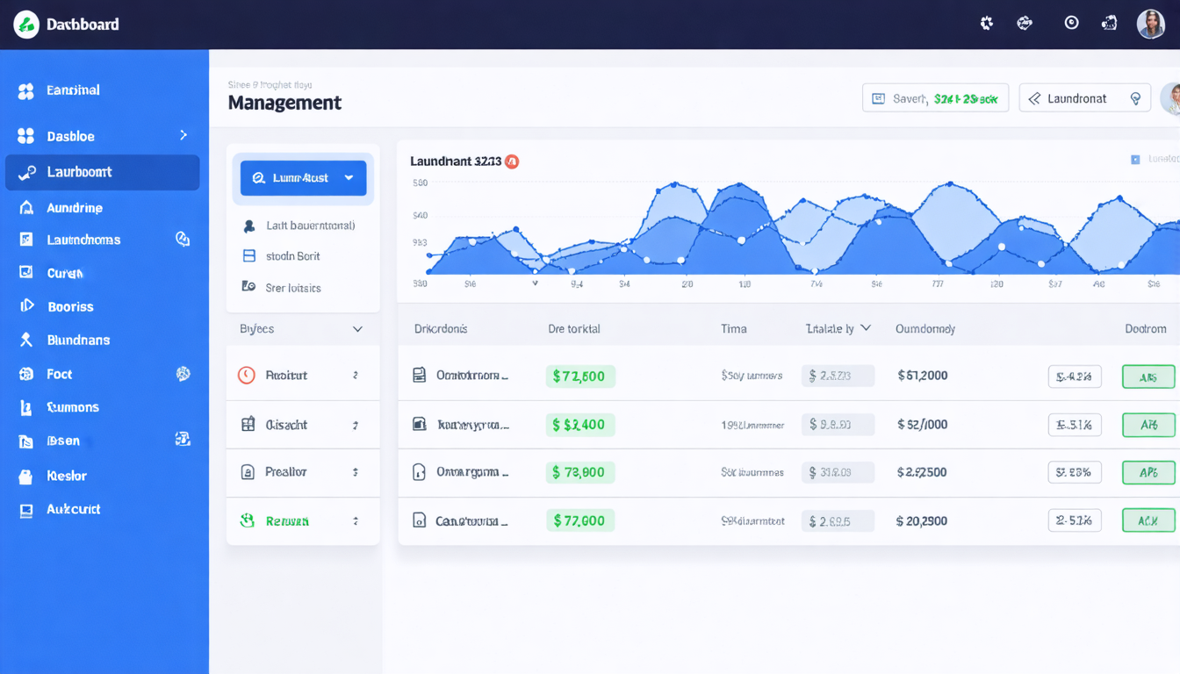Click the grid icon beside Oisacht

tap(248, 425)
